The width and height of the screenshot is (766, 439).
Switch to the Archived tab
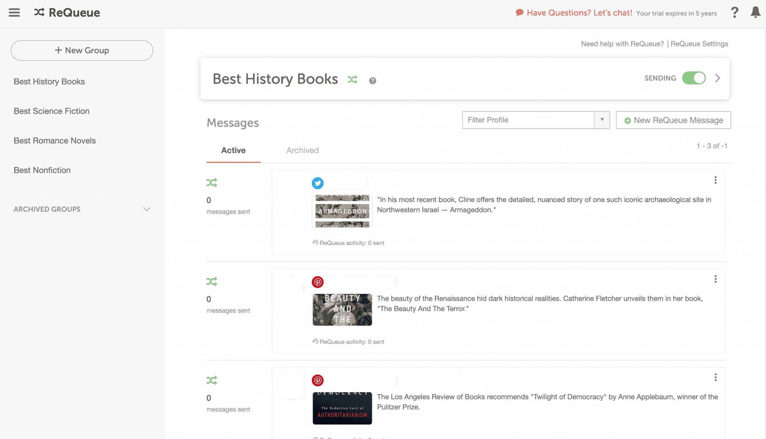click(302, 150)
